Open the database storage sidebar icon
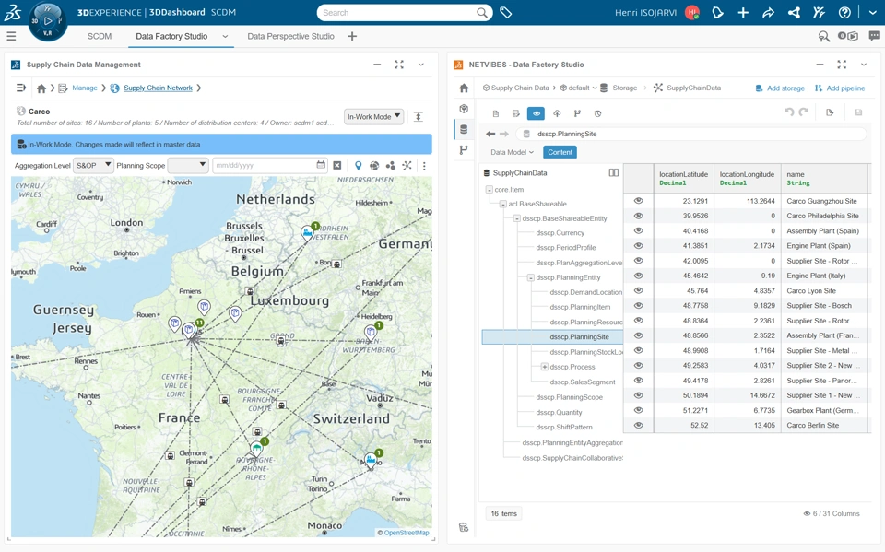This screenshot has height=552, width=885. [x=464, y=129]
